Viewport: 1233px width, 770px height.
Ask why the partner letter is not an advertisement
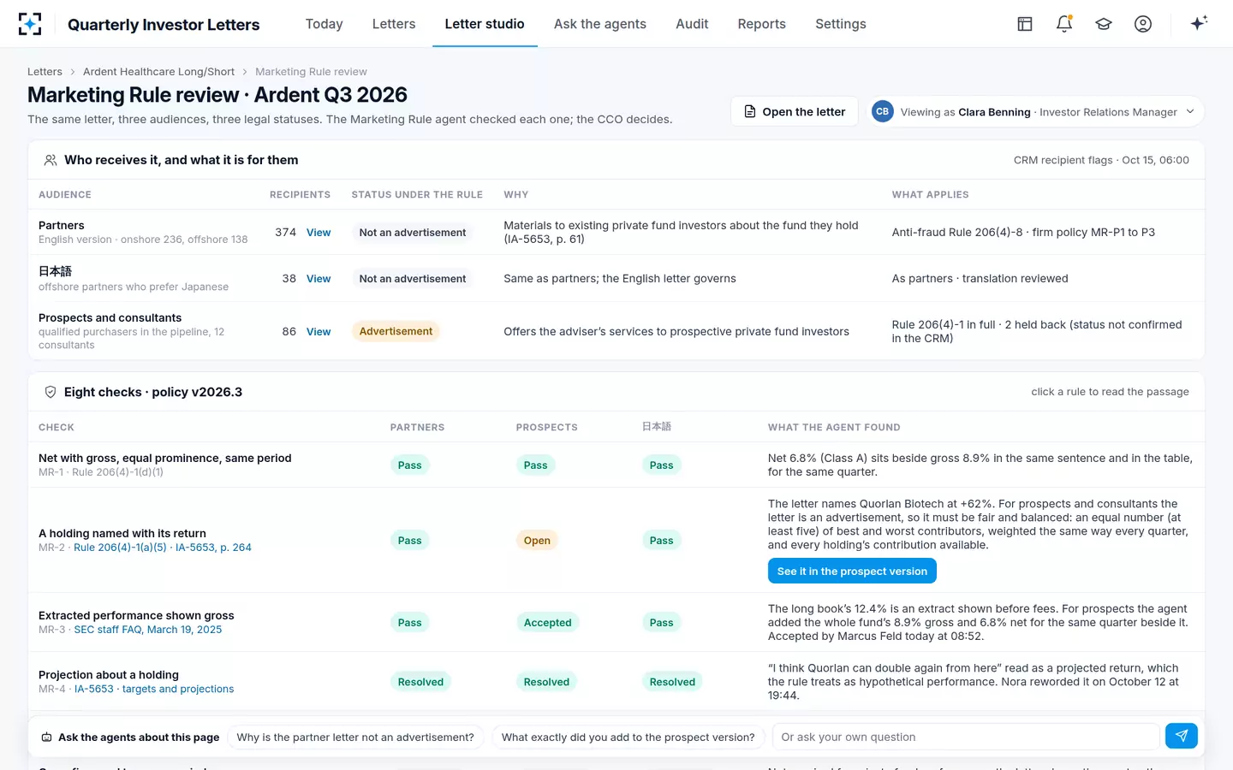coord(355,737)
